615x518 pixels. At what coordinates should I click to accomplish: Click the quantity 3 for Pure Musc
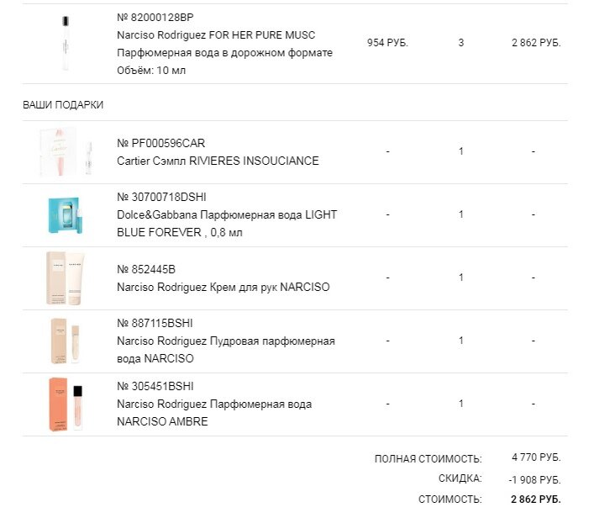coord(460,42)
